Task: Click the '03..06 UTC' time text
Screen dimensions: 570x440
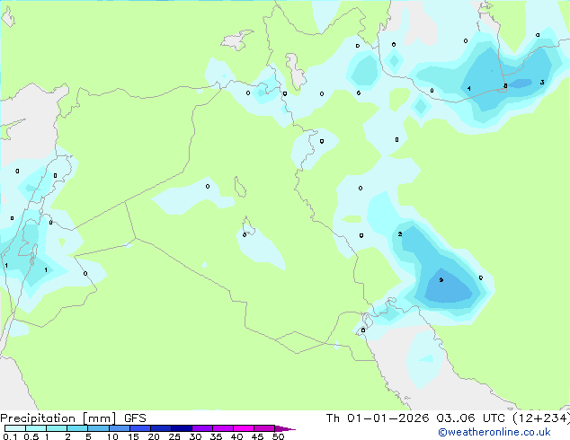Action: [471, 418]
